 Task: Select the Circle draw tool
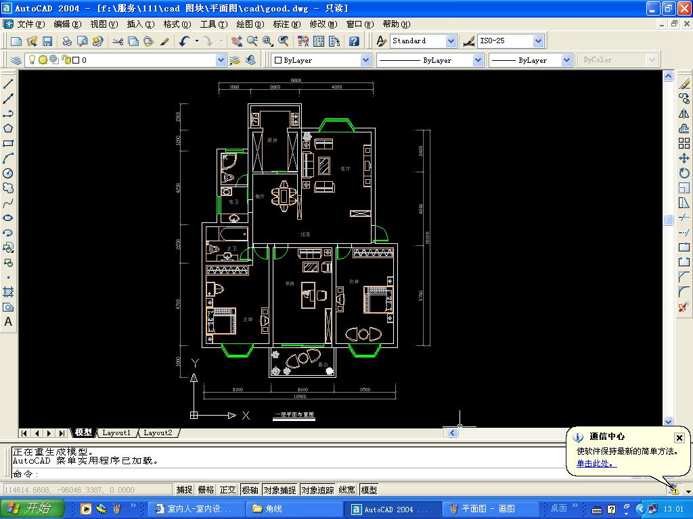coord(8,174)
